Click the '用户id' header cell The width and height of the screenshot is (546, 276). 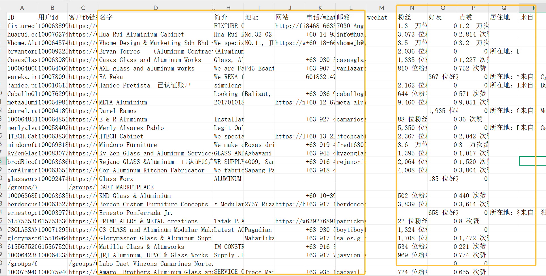tap(52, 17)
